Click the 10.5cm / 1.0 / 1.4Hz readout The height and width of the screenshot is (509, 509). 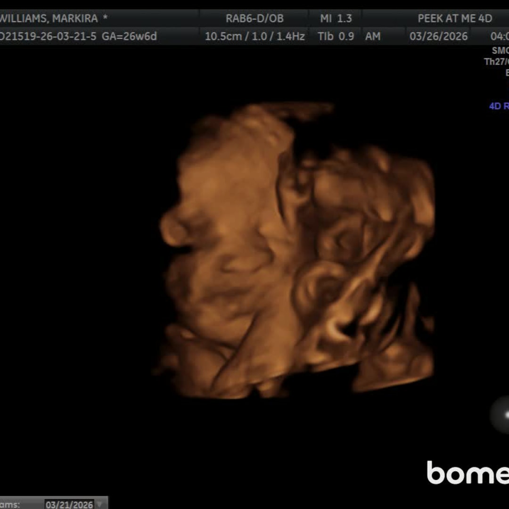pyautogui.click(x=254, y=36)
